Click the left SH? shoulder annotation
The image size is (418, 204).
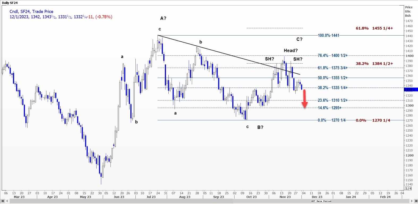point(269,59)
